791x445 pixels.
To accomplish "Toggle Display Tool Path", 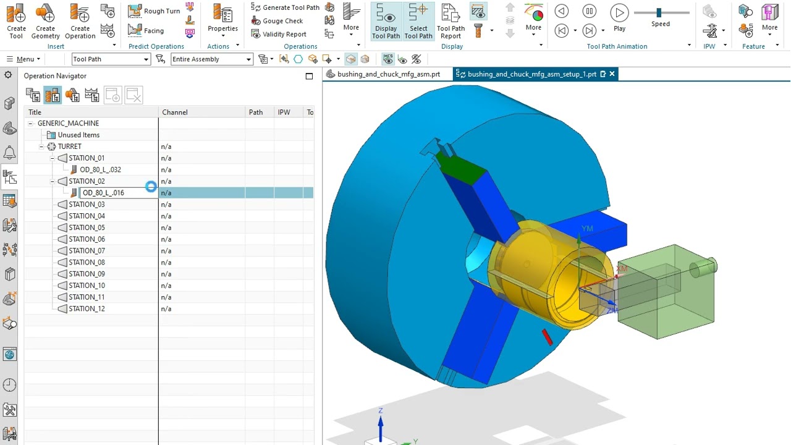I will click(x=386, y=22).
